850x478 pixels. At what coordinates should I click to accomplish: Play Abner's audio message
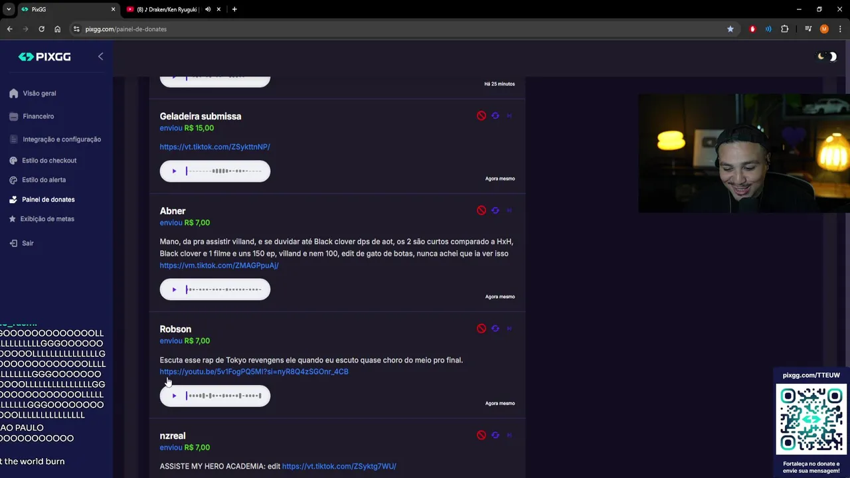point(174,289)
